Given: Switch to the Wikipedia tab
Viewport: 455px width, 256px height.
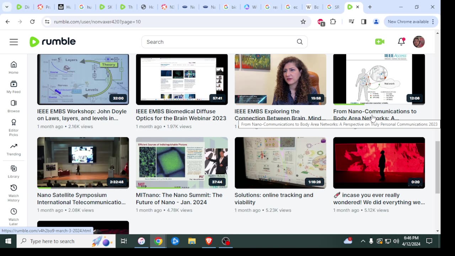Looking at the screenshot, I should (312, 7).
